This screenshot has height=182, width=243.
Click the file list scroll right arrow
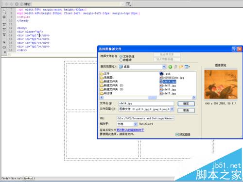point(194,98)
